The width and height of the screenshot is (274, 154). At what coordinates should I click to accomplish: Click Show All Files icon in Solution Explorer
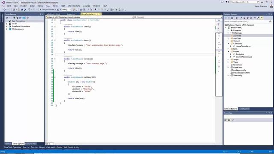pos(251,18)
